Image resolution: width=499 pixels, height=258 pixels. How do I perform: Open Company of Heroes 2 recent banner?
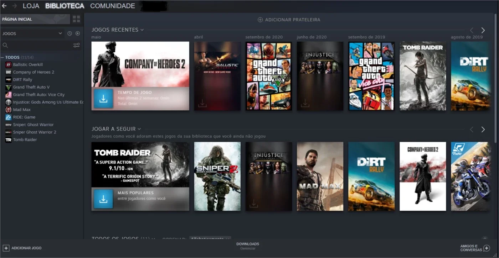[140, 64]
